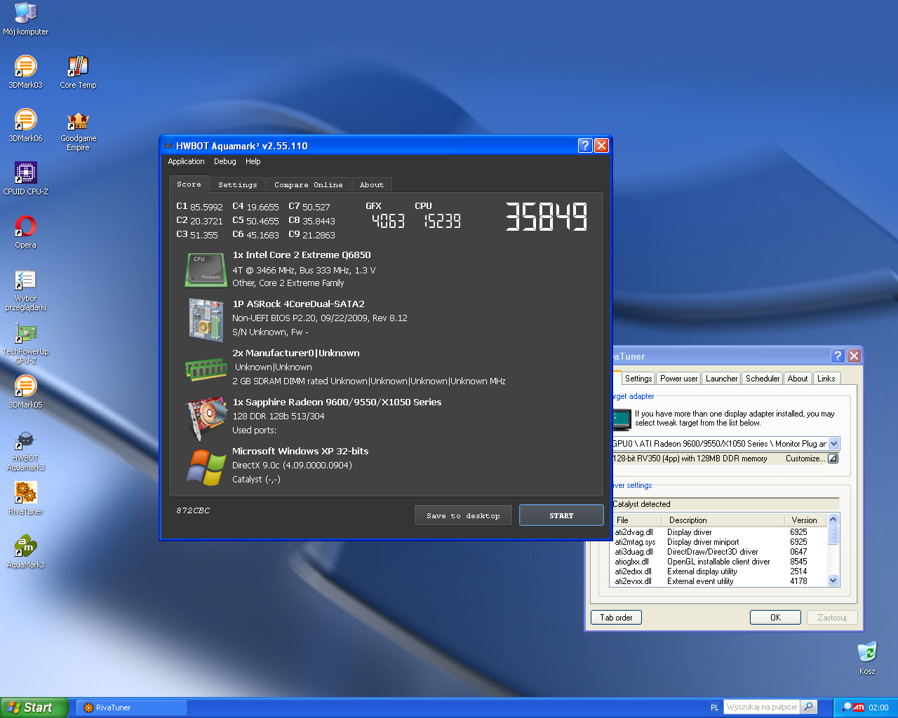Click the 872CBC checksum text
Image resolution: width=898 pixels, height=718 pixels.
193,510
